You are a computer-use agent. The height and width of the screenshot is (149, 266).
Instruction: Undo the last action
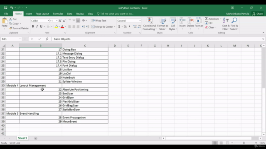12,7
